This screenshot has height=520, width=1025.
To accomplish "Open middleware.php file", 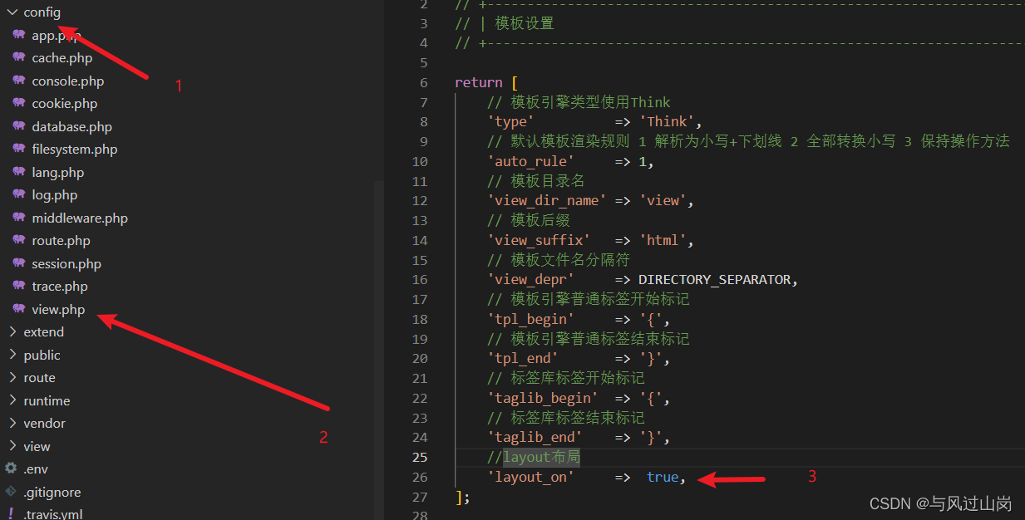I will point(80,218).
